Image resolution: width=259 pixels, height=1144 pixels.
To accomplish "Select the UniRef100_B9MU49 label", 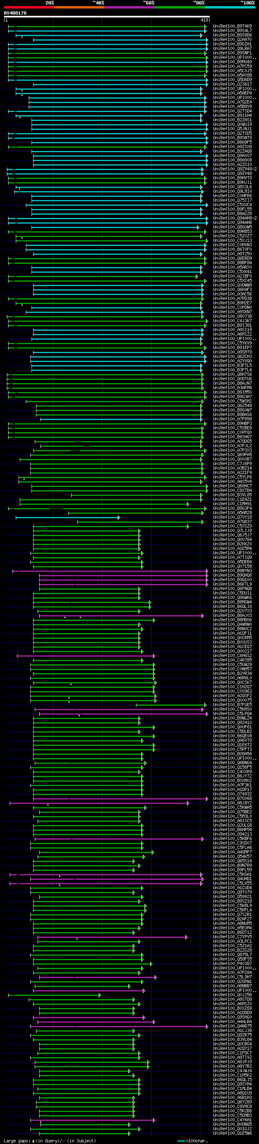I will [x=232, y=62].
